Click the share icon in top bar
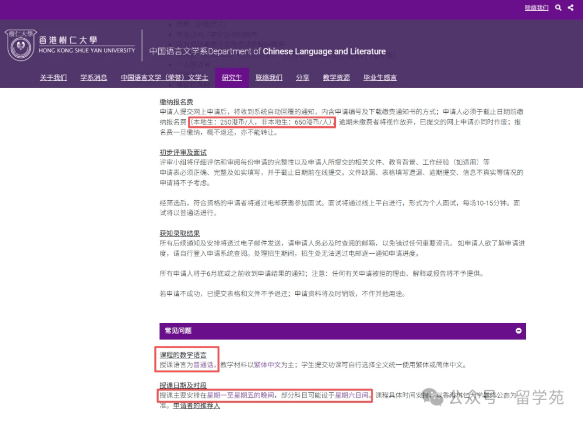This screenshot has width=583, height=421. coord(571,8)
